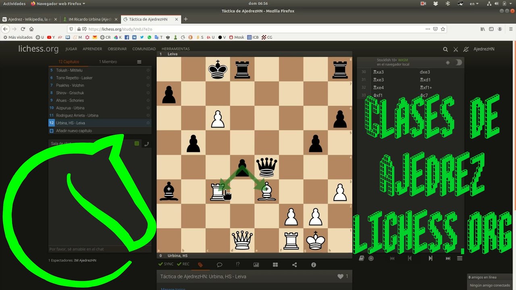
Task: Open OBSERVAR menu
Action: (x=117, y=49)
